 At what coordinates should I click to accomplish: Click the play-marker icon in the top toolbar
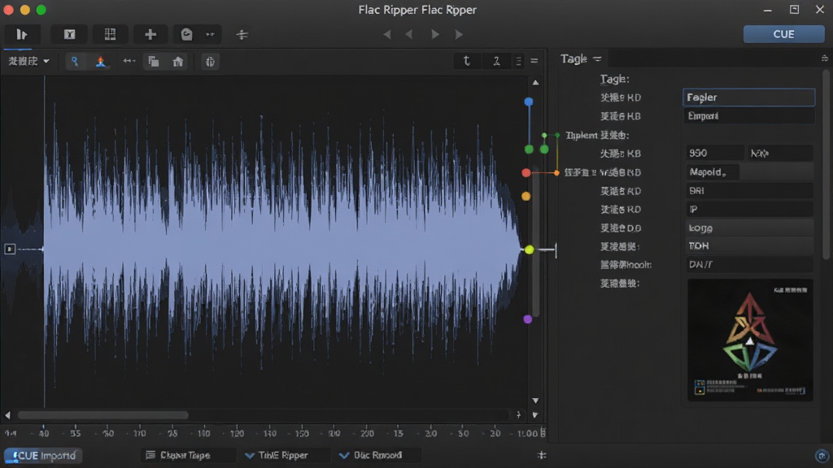tap(22, 34)
